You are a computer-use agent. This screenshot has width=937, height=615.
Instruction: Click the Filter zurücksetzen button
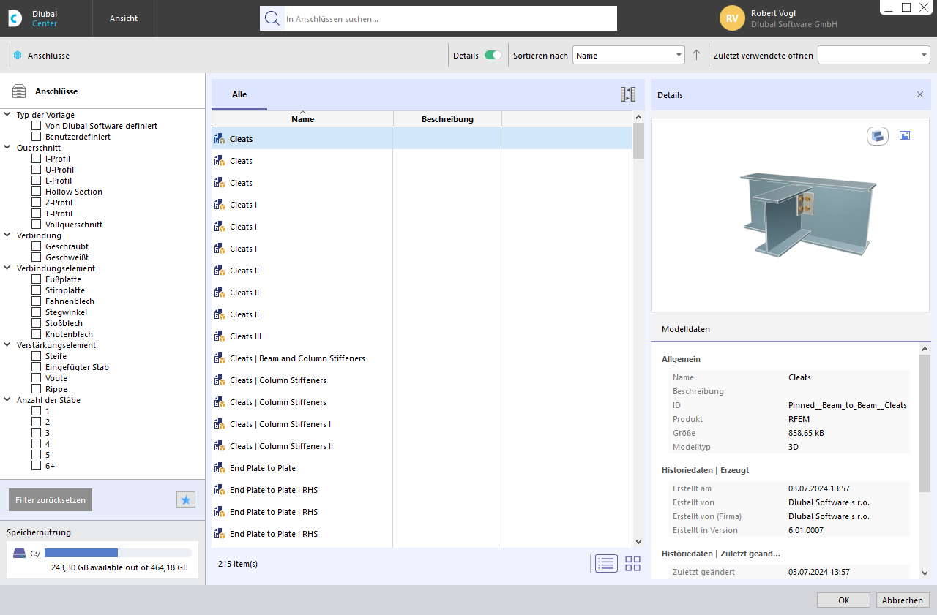click(x=51, y=500)
